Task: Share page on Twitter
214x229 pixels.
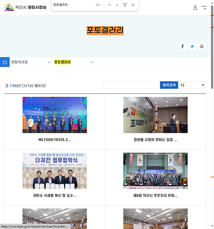Action: 192,46
